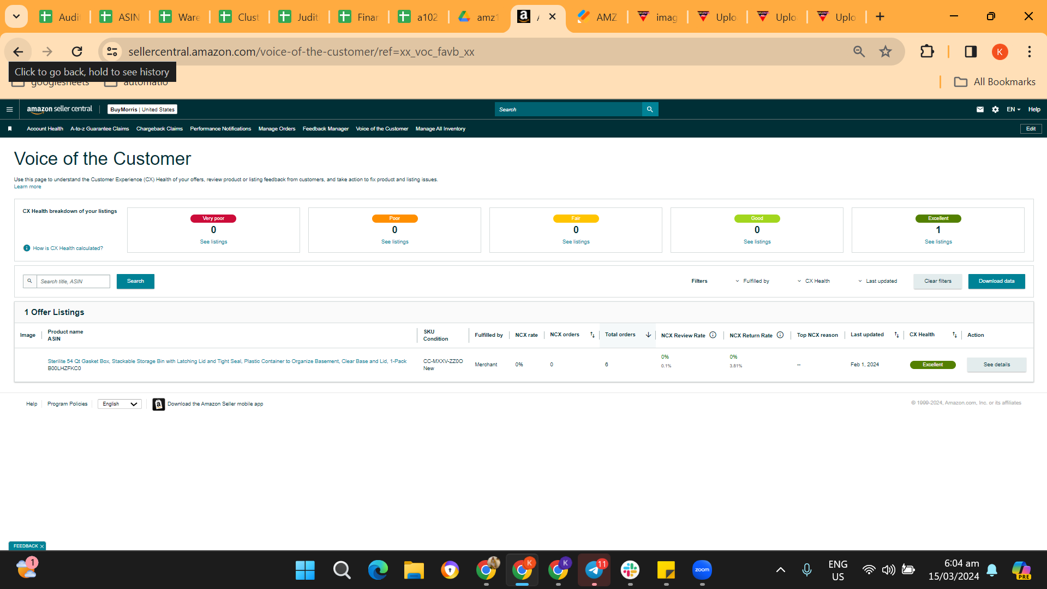Viewport: 1047px width, 589px height.
Task: Open the Seller Central hamburger menu
Action: [9, 109]
